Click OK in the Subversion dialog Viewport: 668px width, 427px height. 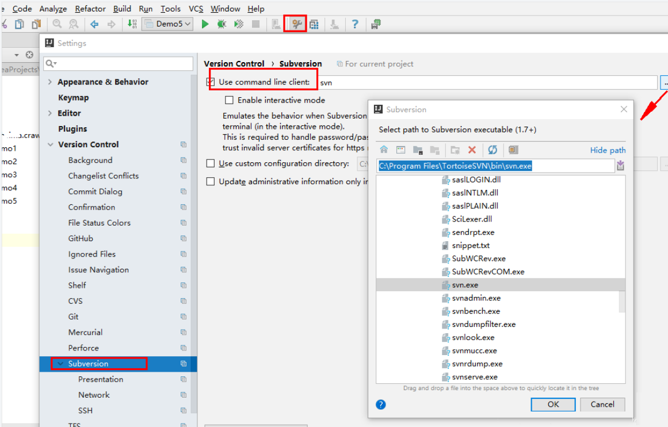(553, 405)
